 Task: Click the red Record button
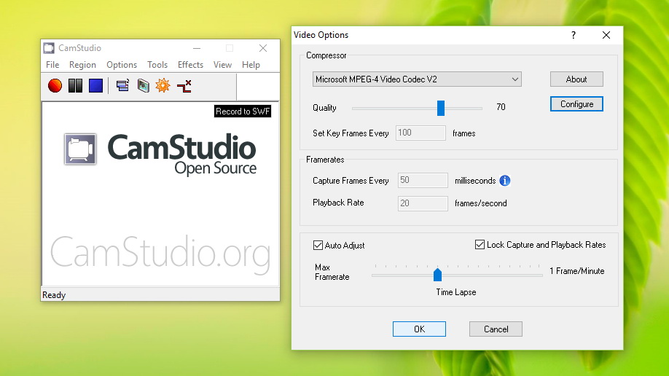tap(55, 86)
